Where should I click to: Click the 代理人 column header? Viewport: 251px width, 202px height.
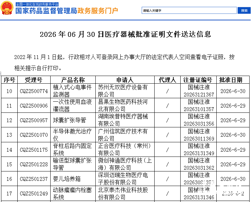click(167, 80)
